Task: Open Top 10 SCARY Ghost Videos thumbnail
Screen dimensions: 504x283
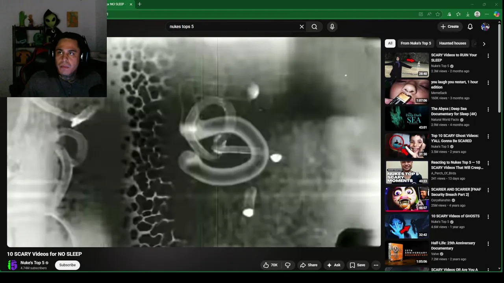Action: (x=407, y=145)
